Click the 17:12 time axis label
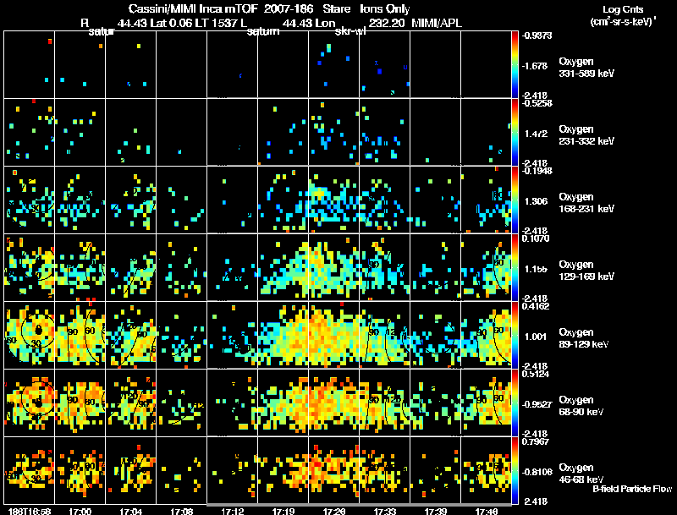Viewport: 677px width, 515px height. [232, 511]
